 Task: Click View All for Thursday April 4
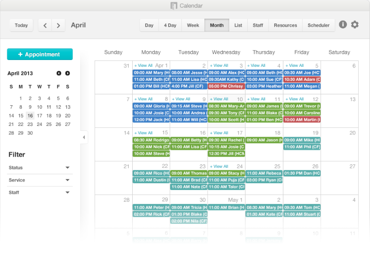point(256,65)
